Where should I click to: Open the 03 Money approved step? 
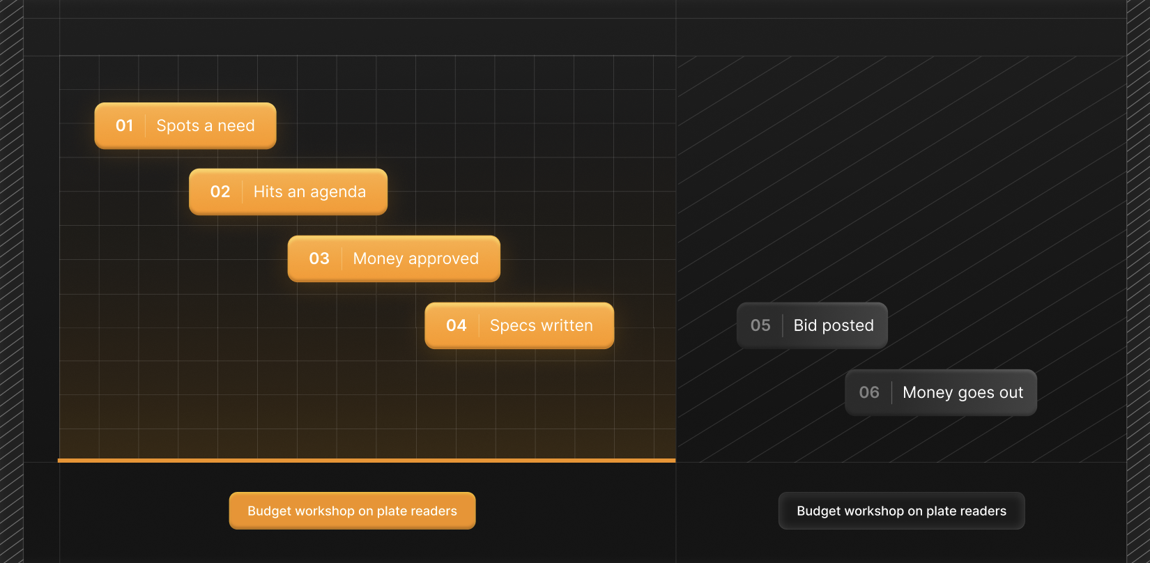(394, 259)
